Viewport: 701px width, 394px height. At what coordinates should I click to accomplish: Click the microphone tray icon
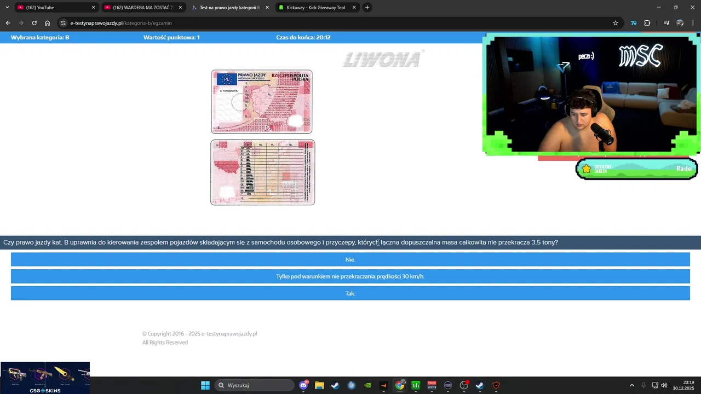coord(643,385)
